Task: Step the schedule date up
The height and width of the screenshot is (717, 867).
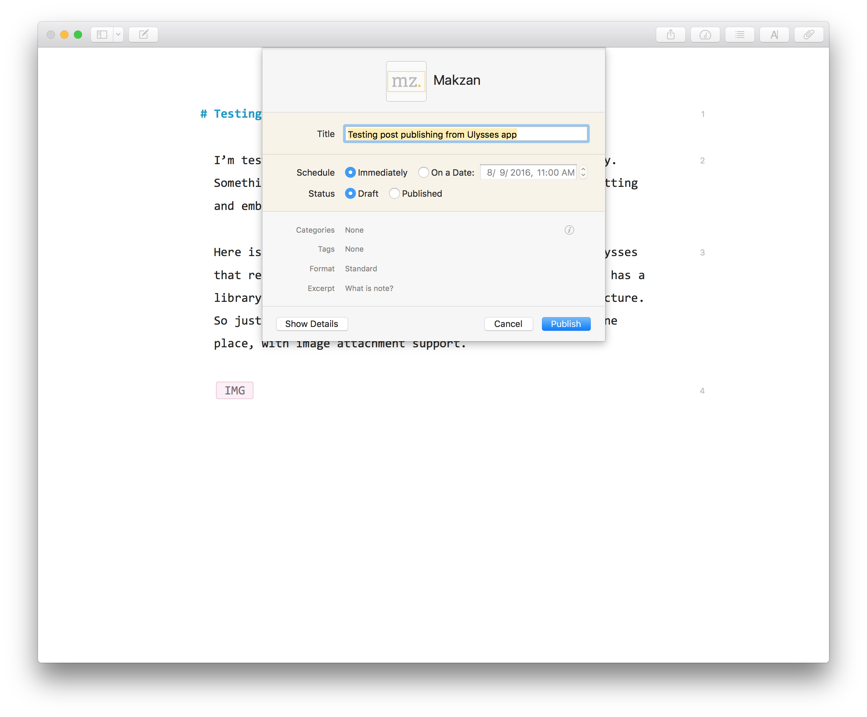Action: pos(583,169)
